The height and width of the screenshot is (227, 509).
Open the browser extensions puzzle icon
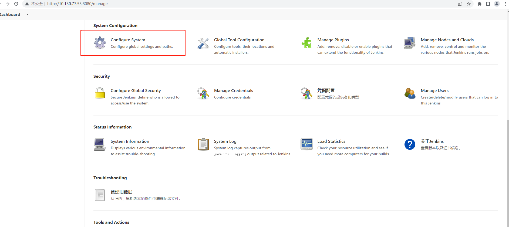click(x=480, y=4)
